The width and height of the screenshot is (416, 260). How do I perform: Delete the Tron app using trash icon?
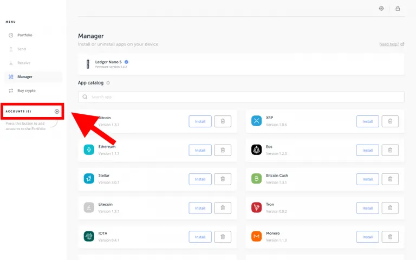pyautogui.click(x=390, y=208)
